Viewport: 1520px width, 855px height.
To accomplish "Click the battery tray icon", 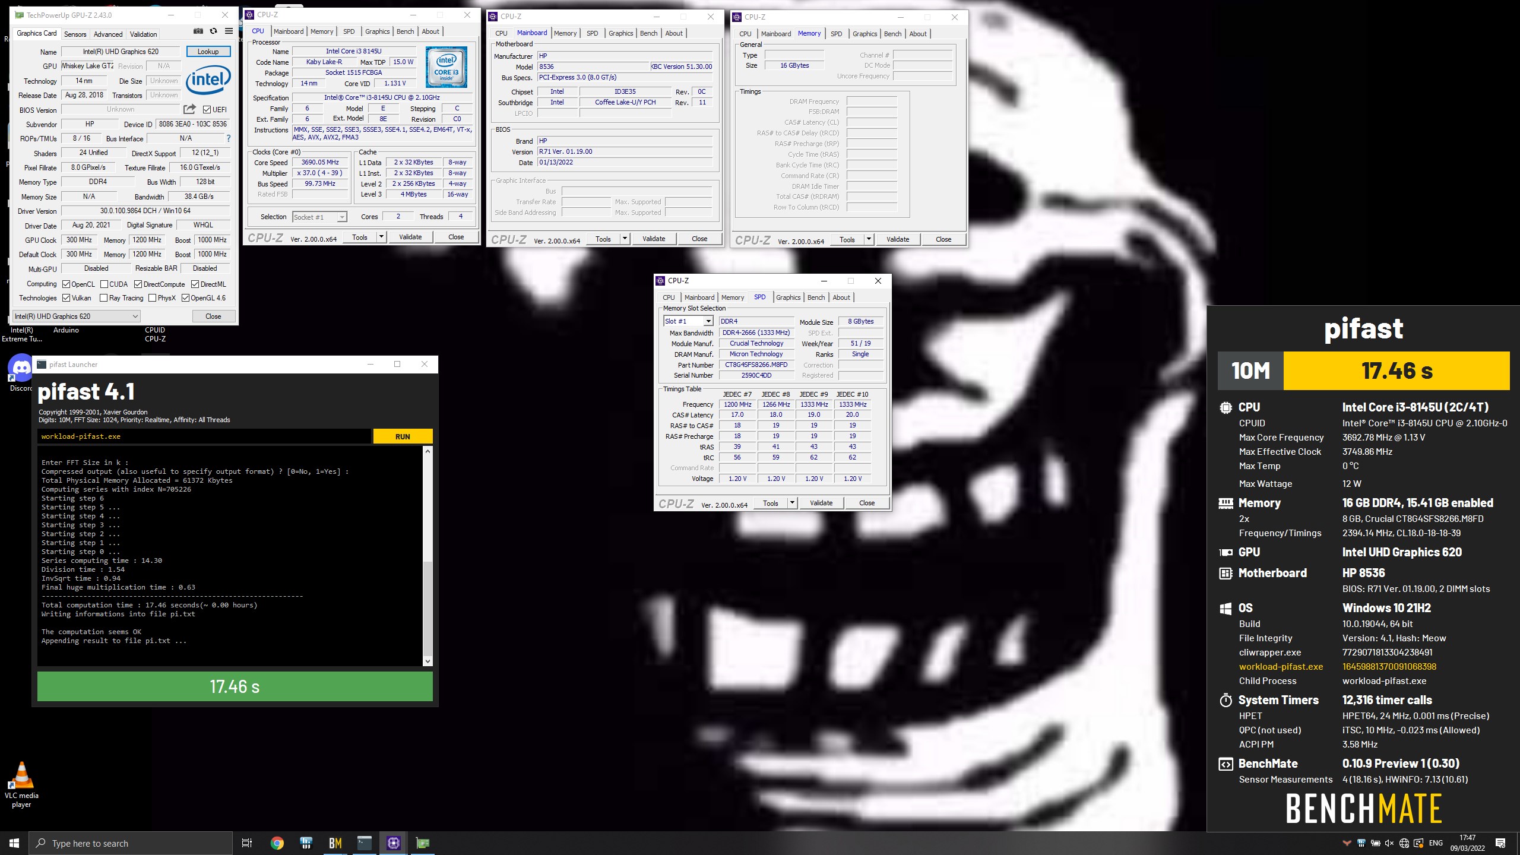I will click(x=1375, y=843).
